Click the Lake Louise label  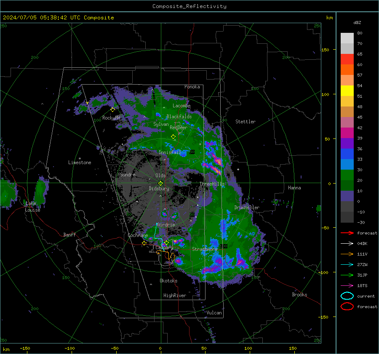(x=32, y=207)
